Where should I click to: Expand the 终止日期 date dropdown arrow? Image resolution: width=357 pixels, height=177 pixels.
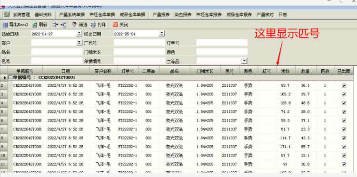tap(161, 34)
